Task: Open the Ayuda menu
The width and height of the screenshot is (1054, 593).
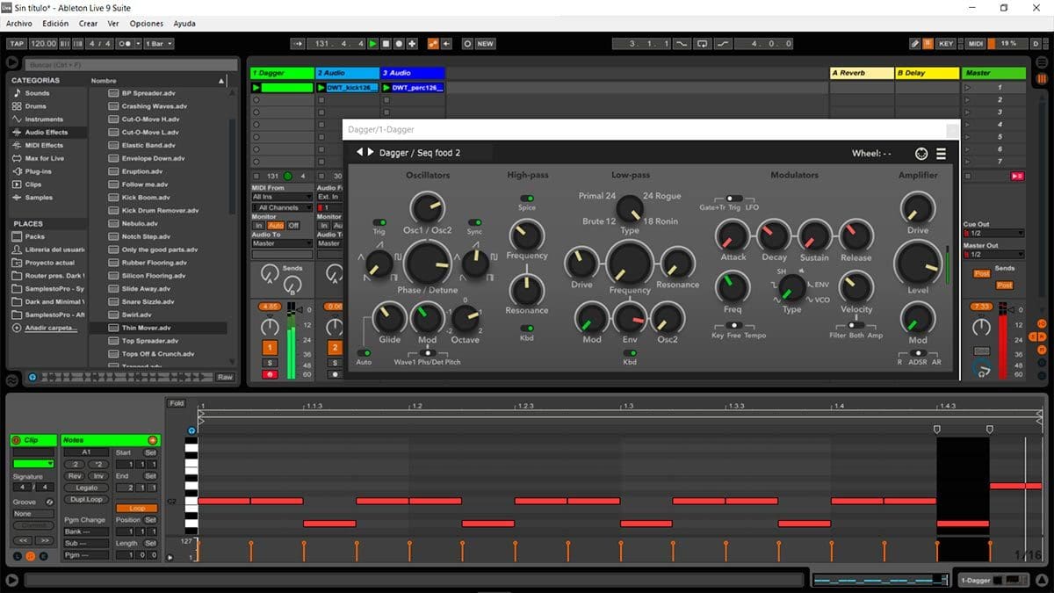Action: (x=184, y=24)
